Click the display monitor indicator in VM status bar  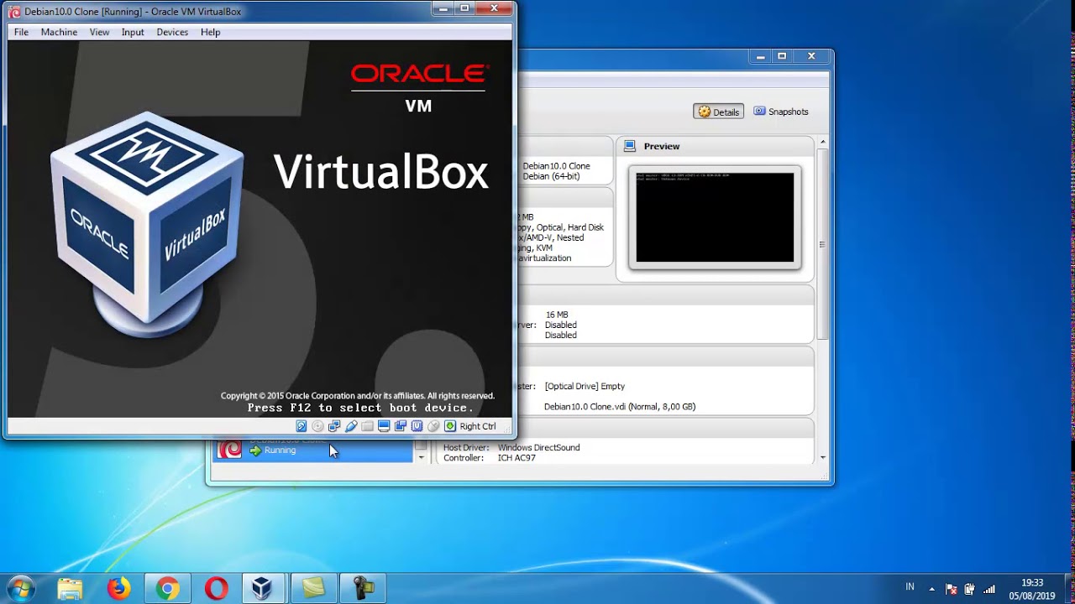384,426
